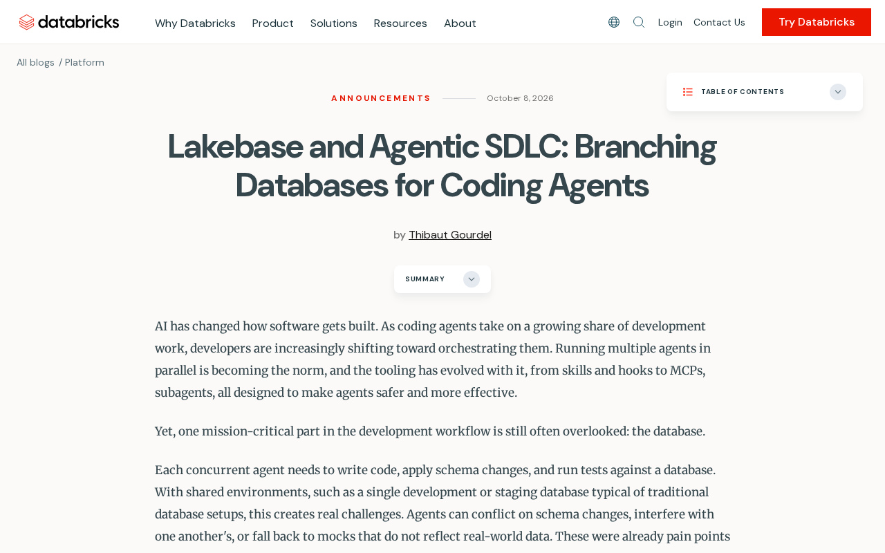This screenshot has width=885, height=553.
Task: Open the Product menu
Action: (x=273, y=23)
